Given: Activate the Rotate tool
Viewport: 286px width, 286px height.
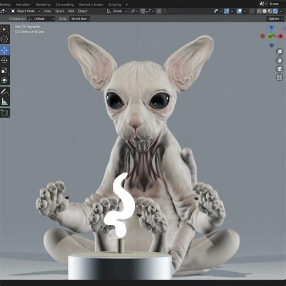Looking at the screenshot, I should [x=4, y=61].
